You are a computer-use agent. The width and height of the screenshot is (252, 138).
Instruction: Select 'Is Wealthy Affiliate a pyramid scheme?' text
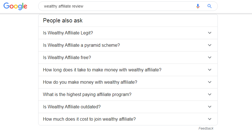[81, 45]
